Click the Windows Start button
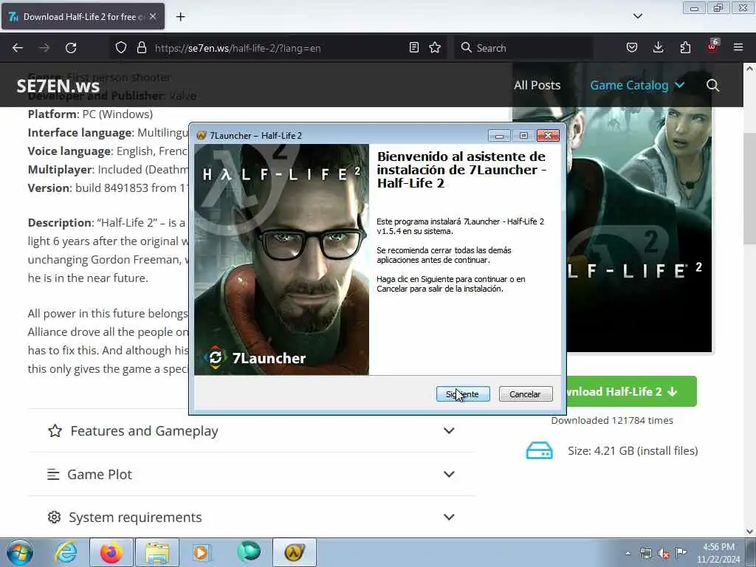This screenshot has height=567, width=756. point(20,552)
